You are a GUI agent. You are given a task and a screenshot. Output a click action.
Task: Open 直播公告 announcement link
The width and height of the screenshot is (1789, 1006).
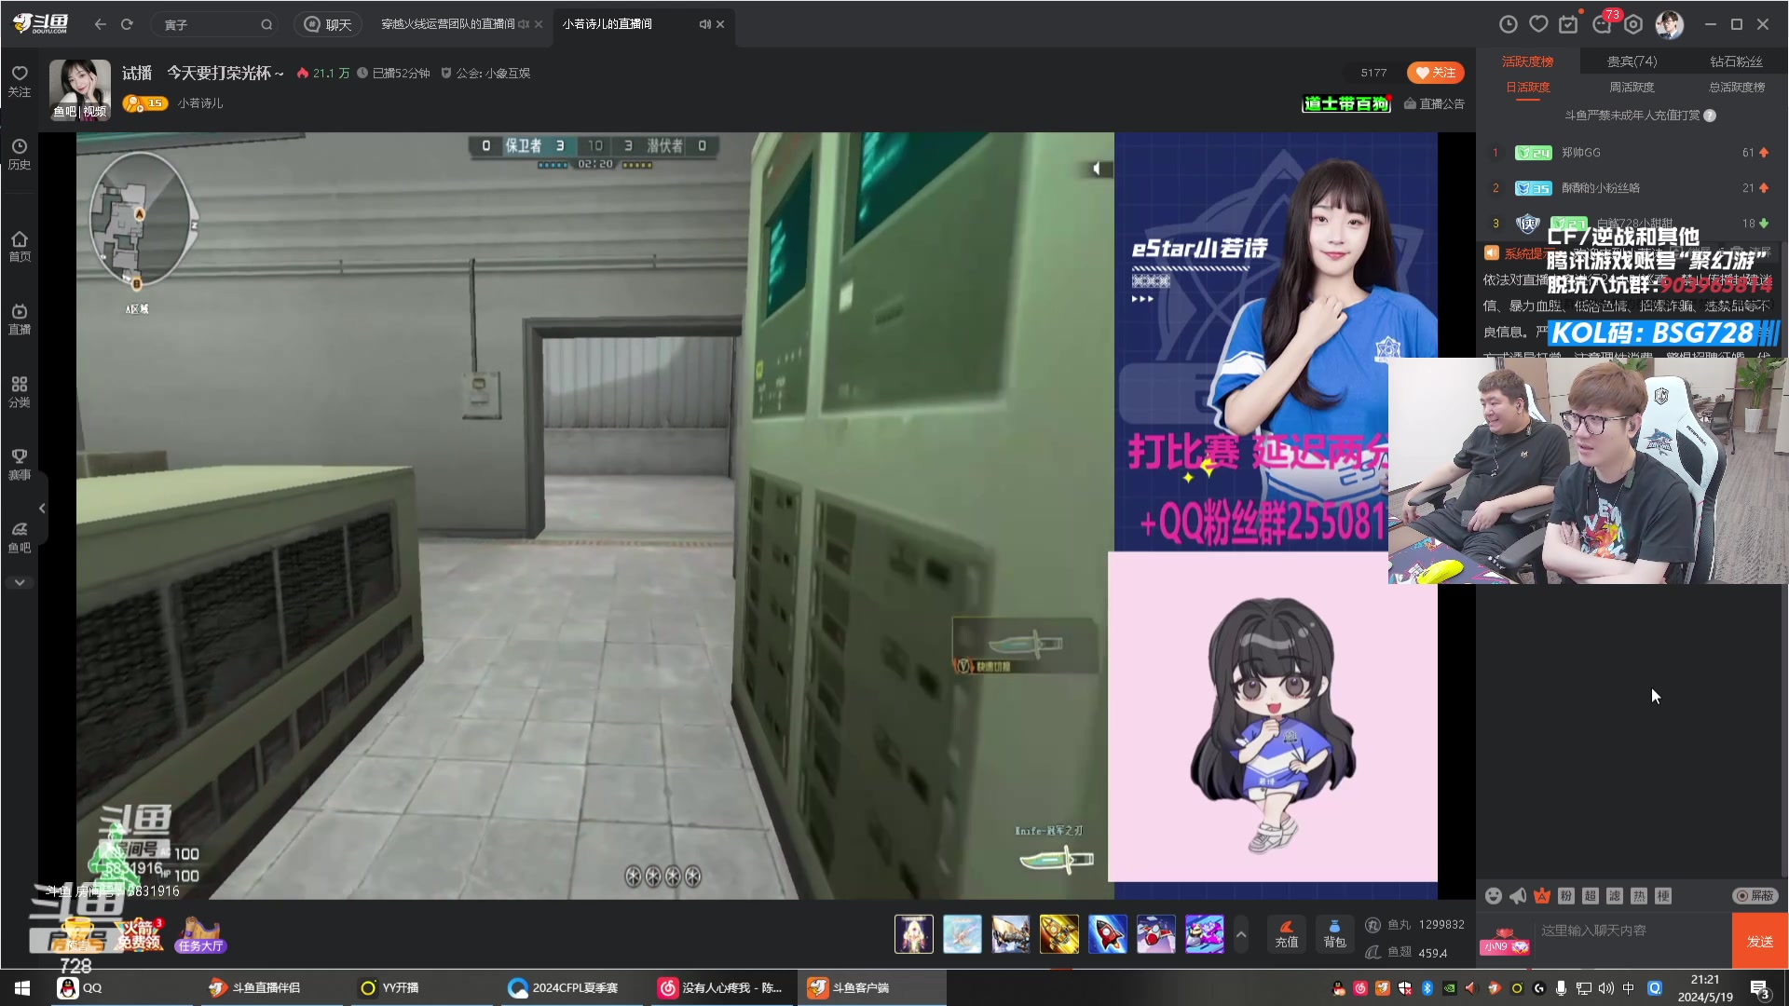[x=1434, y=103]
